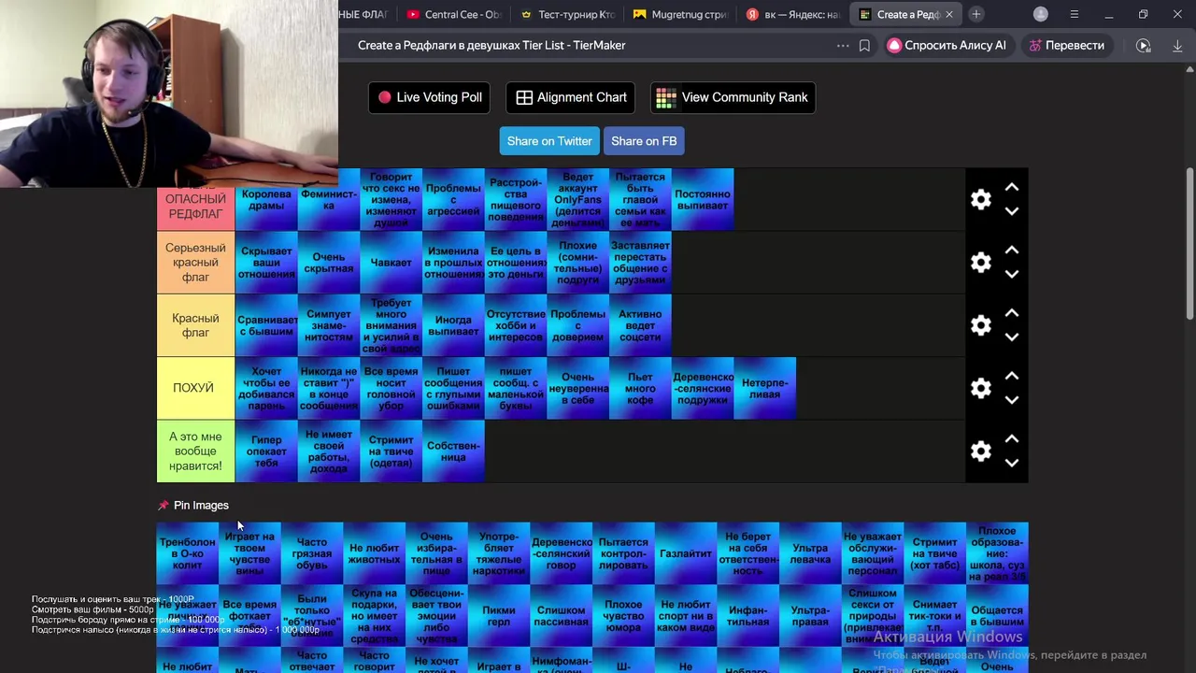Select the ОПАСНЫЙ РЕДФЛАГ tier label
This screenshot has height=673, width=1196.
[196, 200]
